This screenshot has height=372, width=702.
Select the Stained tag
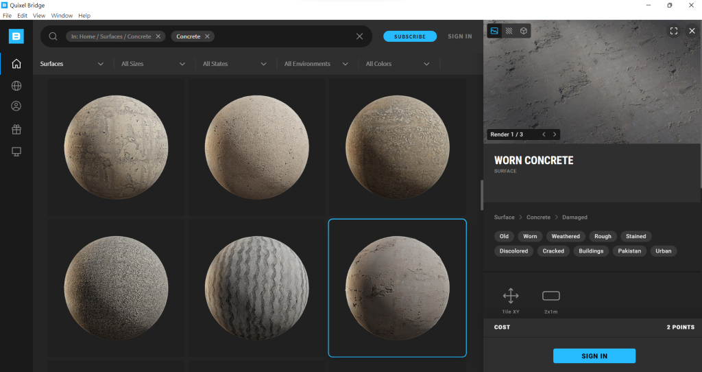point(636,236)
